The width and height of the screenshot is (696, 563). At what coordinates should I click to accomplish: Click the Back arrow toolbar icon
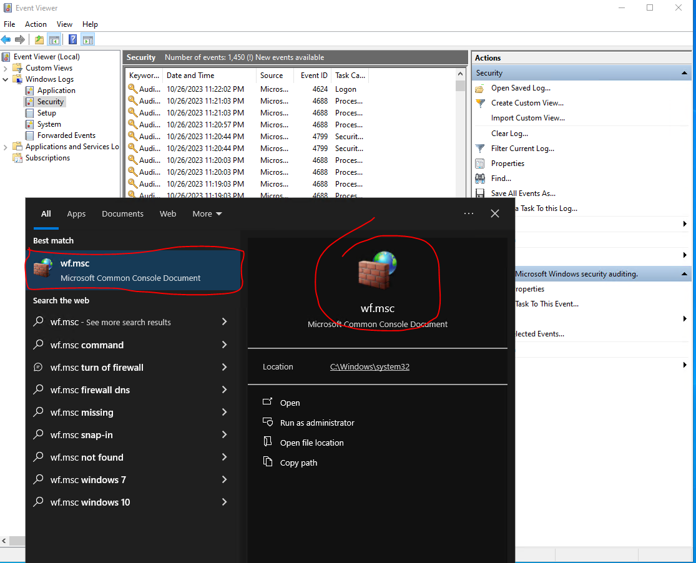(x=6, y=39)
